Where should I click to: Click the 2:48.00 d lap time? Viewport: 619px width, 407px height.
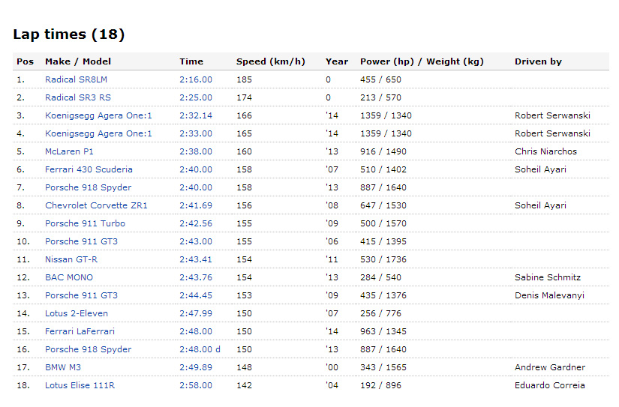(200, 349)
